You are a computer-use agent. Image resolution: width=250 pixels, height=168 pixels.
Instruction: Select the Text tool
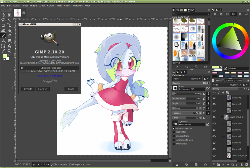[x=9, y=46]
